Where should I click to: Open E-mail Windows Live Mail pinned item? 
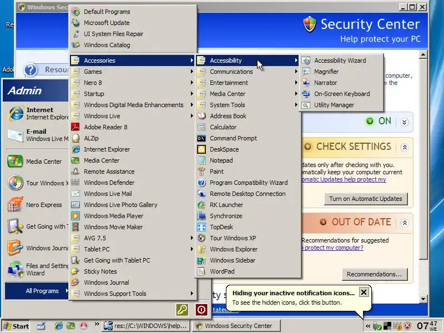click(x=37, y=135)
